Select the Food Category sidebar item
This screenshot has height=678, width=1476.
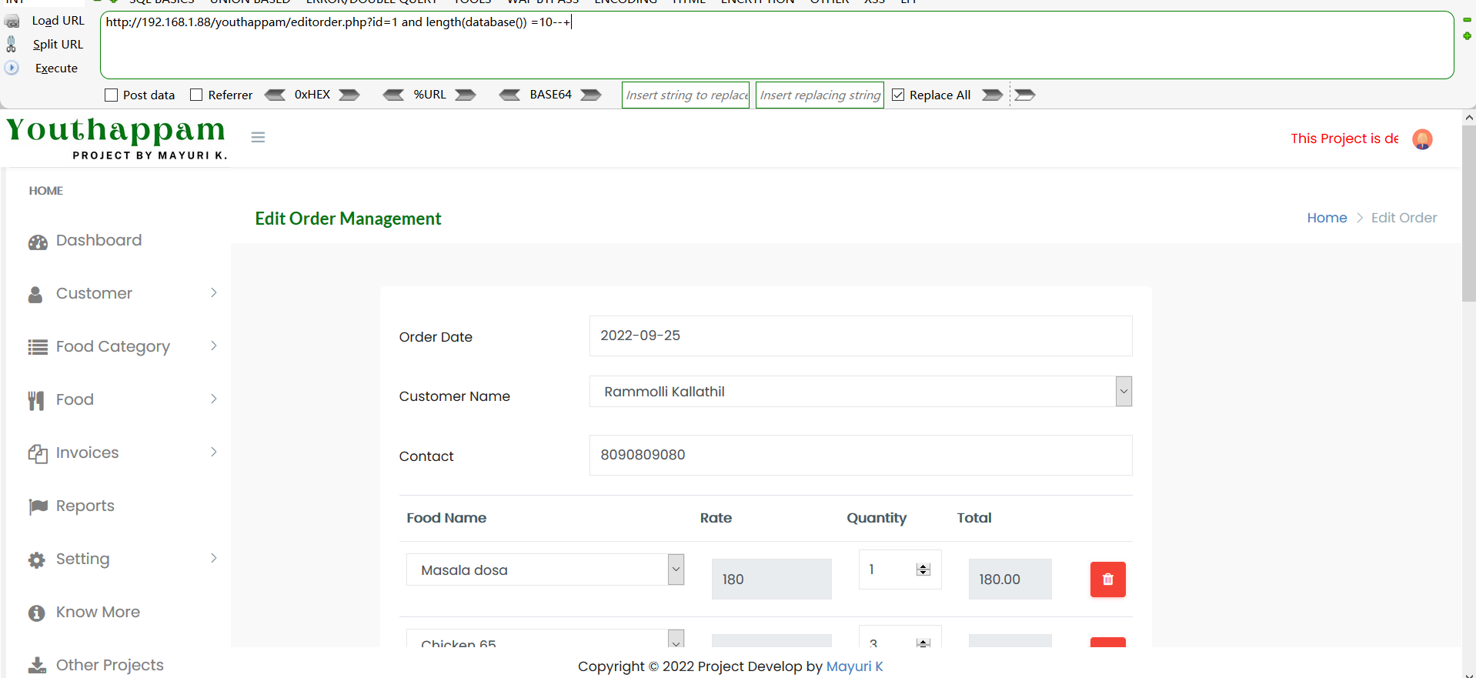(x=113, y=347)
